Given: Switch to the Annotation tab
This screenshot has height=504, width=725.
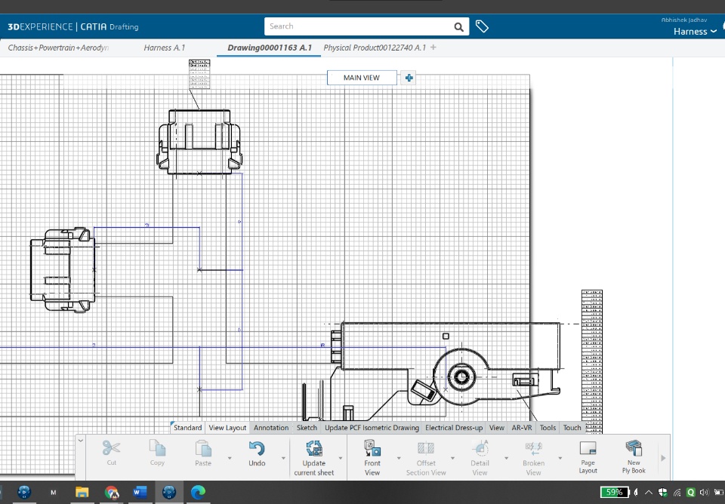Looking at the screenshot, I should (x=271, y=428).
